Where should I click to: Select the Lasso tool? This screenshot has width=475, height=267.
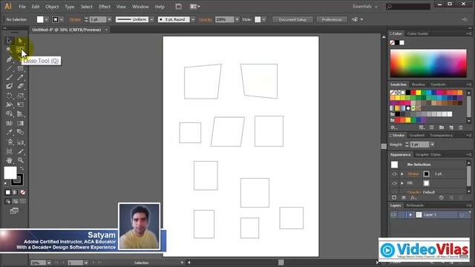tap(20, 50)
